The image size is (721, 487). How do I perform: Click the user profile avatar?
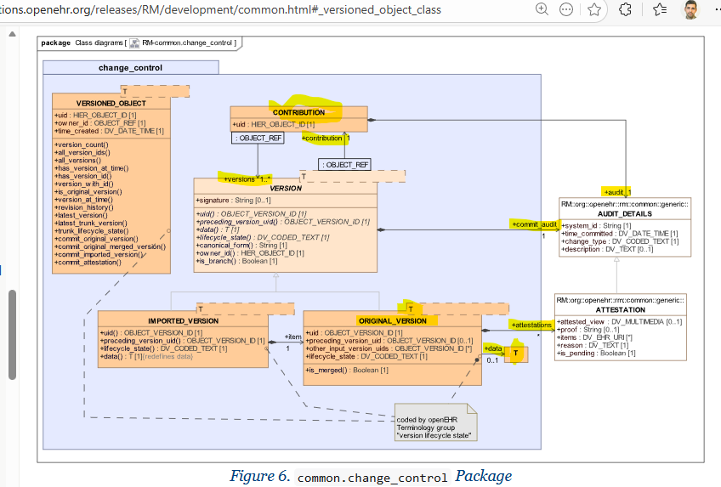coord(692,9)
